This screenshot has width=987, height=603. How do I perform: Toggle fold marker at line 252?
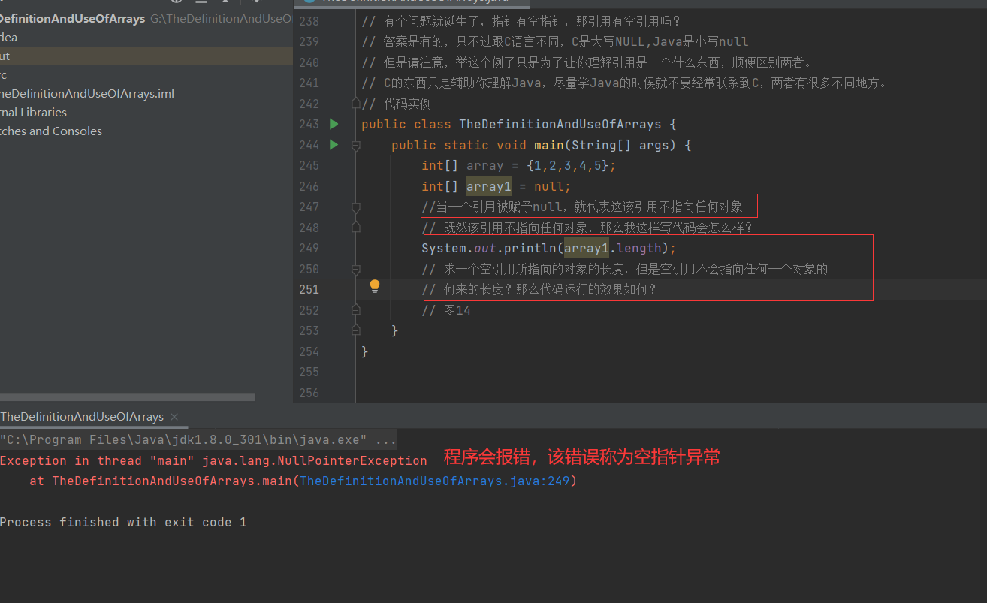pos(356,309)
